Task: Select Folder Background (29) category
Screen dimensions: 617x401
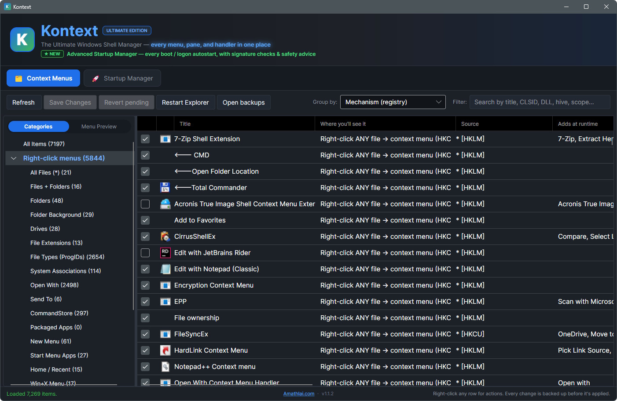Action: click(x=62, y=215)
